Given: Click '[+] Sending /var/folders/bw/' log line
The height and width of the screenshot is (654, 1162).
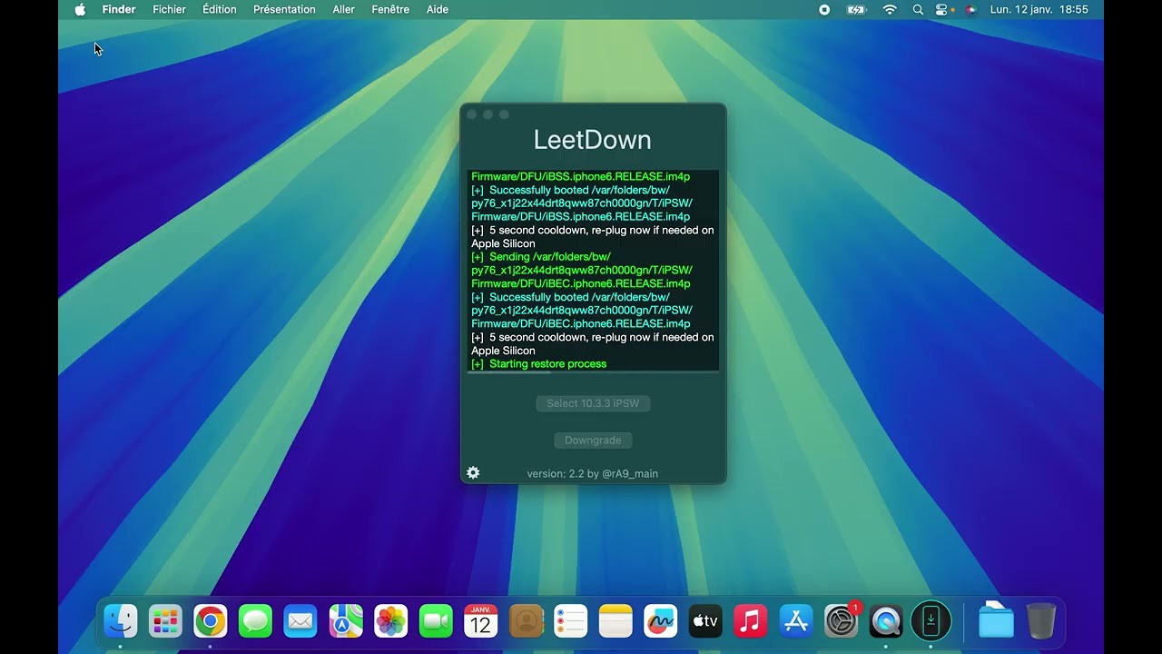Looking at the screenshot, I should 541,257.
